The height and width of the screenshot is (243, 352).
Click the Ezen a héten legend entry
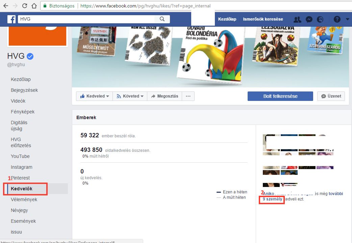232,192
